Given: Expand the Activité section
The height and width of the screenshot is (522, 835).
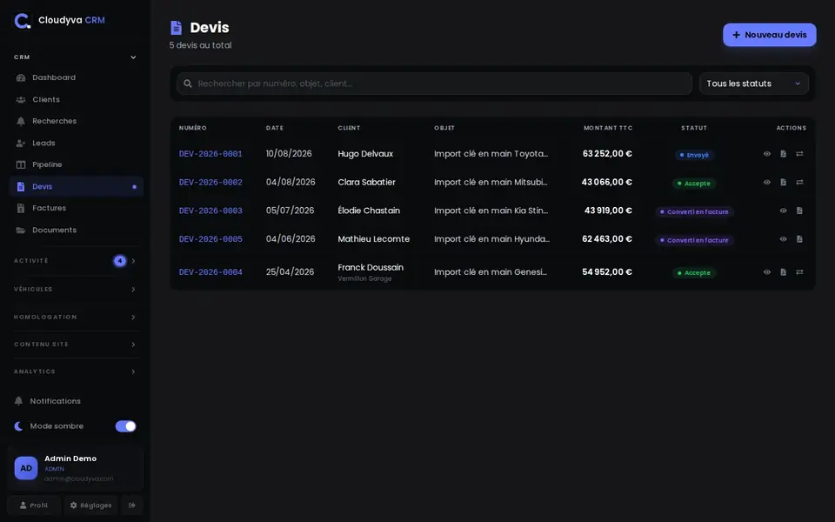Looking at the screenshot, I should tap(75, 261).
